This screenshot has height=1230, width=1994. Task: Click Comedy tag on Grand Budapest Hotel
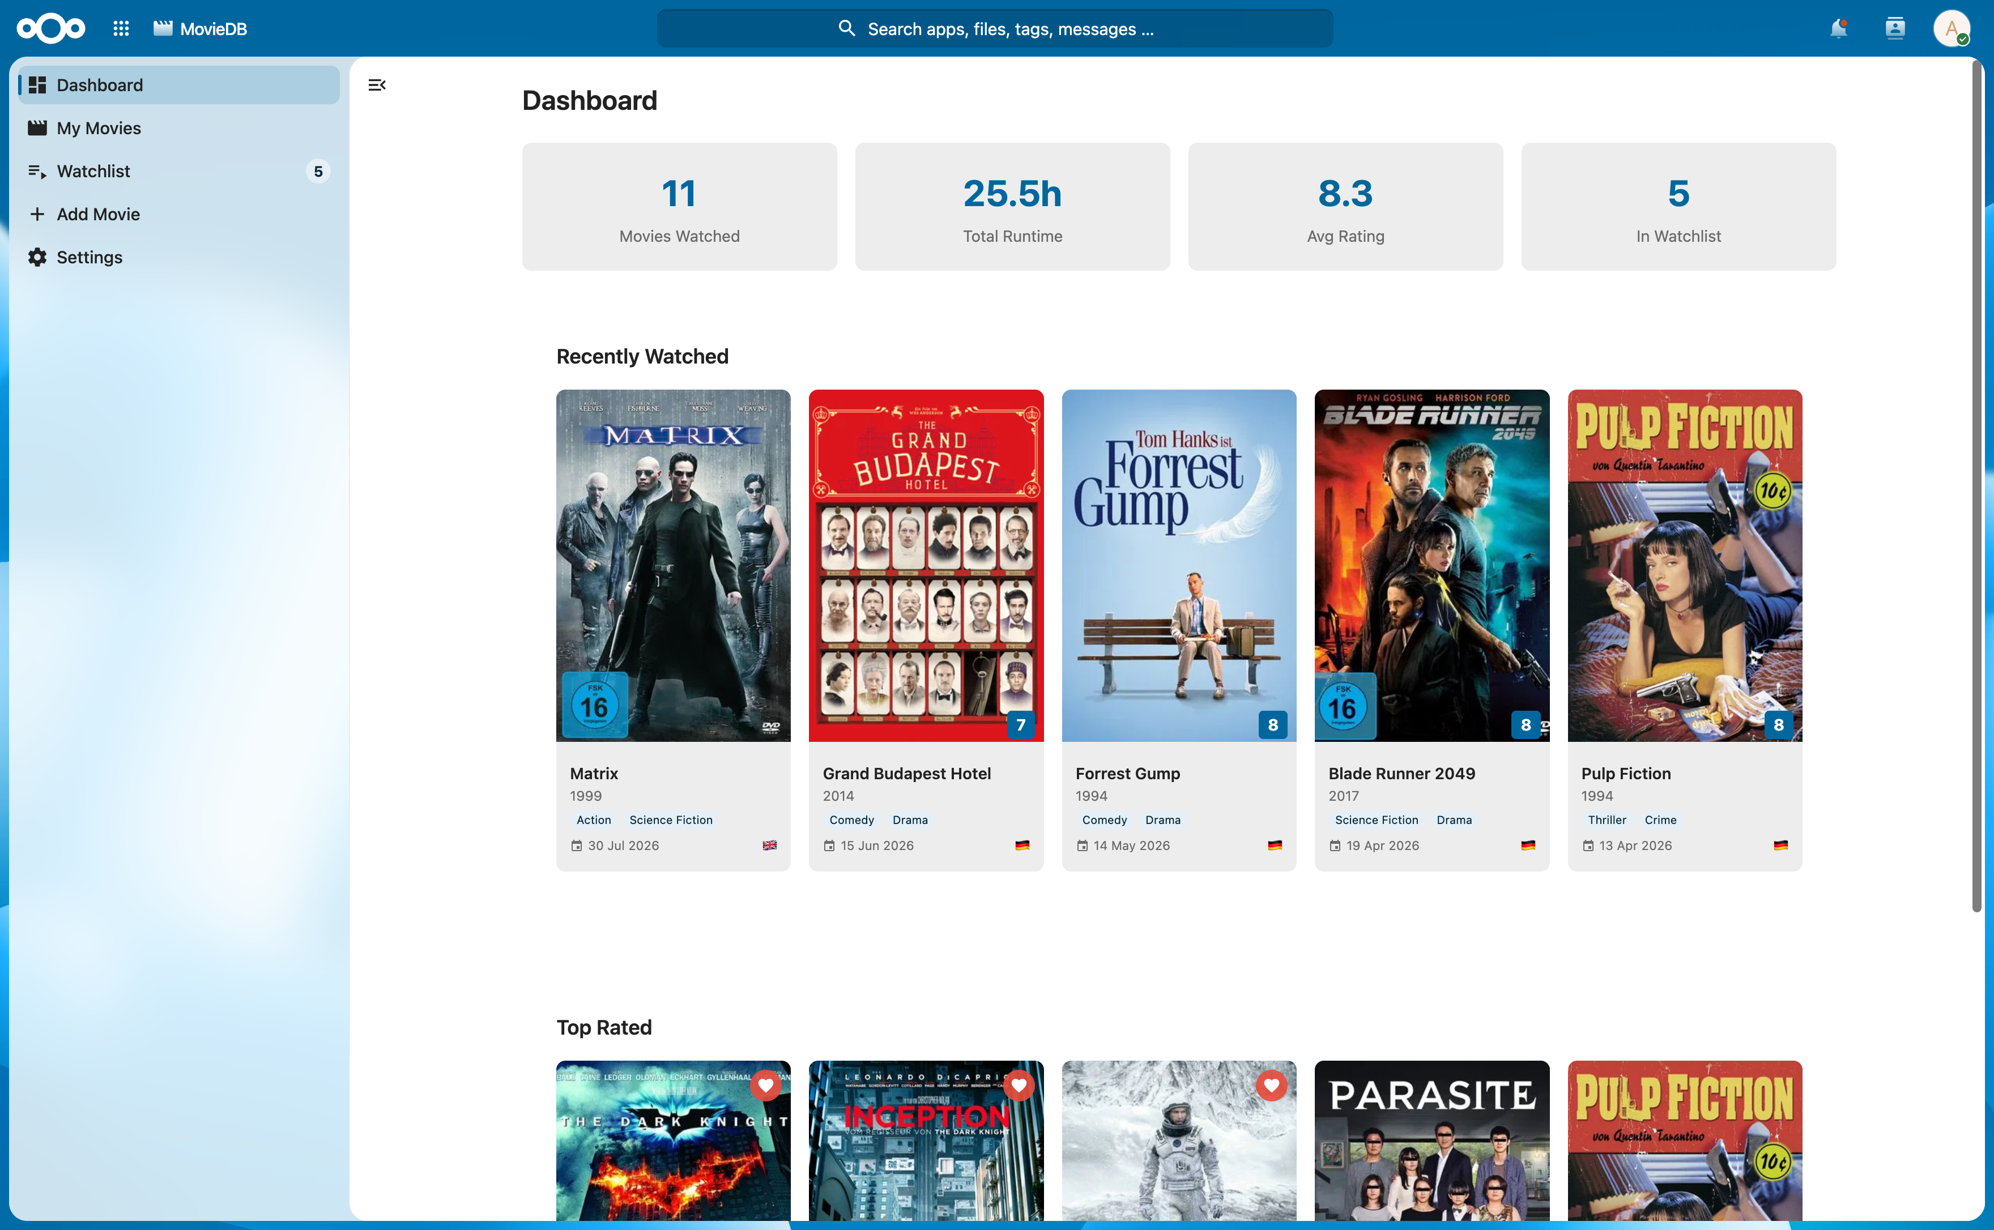tap(852, 820)
